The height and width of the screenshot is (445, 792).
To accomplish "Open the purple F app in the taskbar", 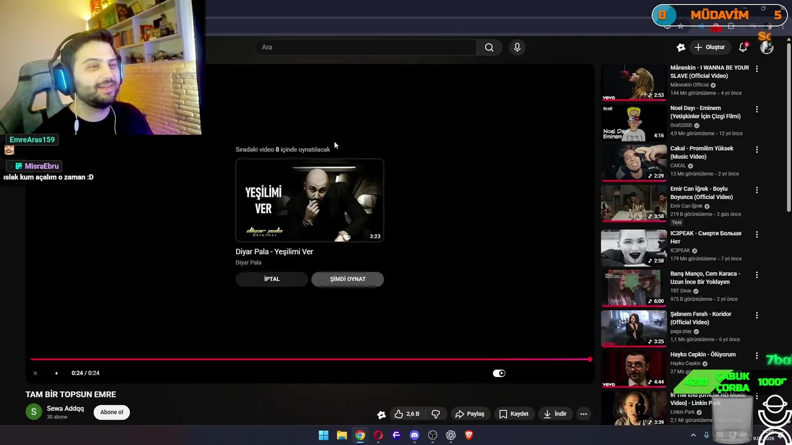I will point(397,435).
